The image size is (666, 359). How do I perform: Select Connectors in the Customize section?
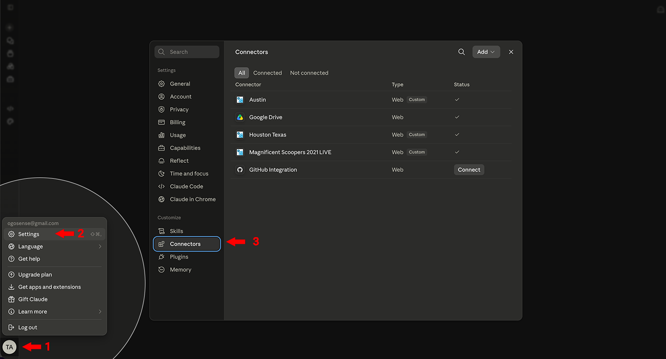point(187,244)
